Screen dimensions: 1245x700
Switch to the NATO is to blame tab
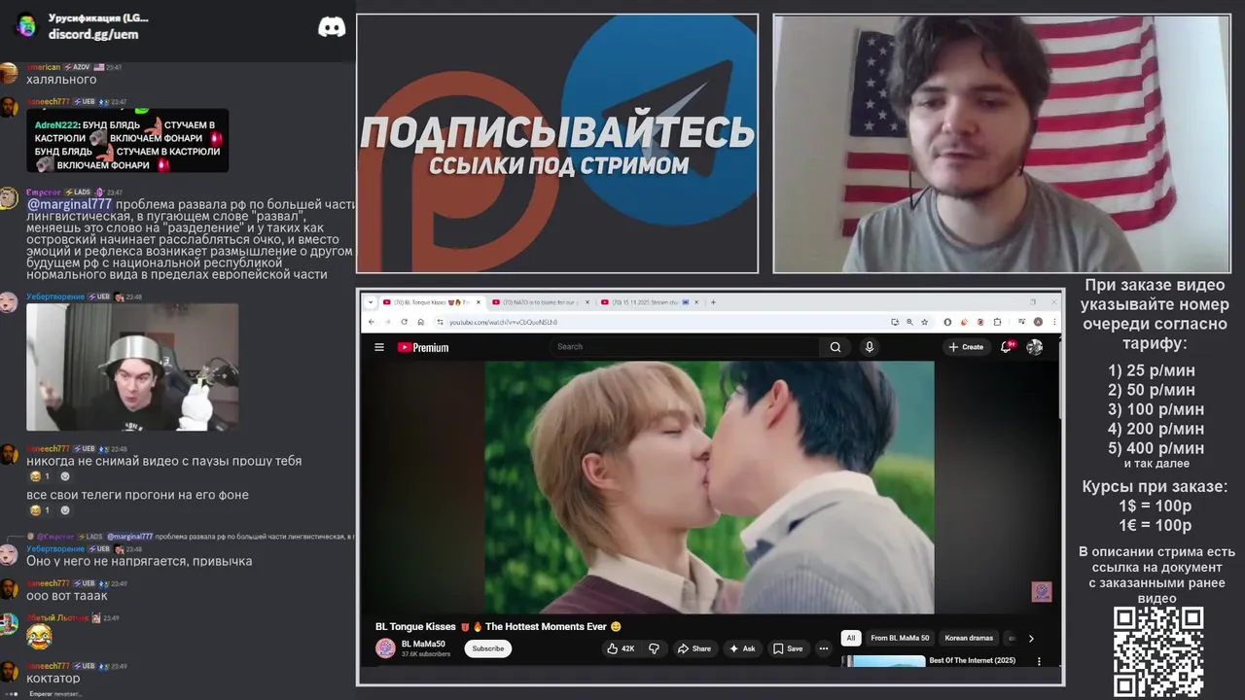(540, 302)
